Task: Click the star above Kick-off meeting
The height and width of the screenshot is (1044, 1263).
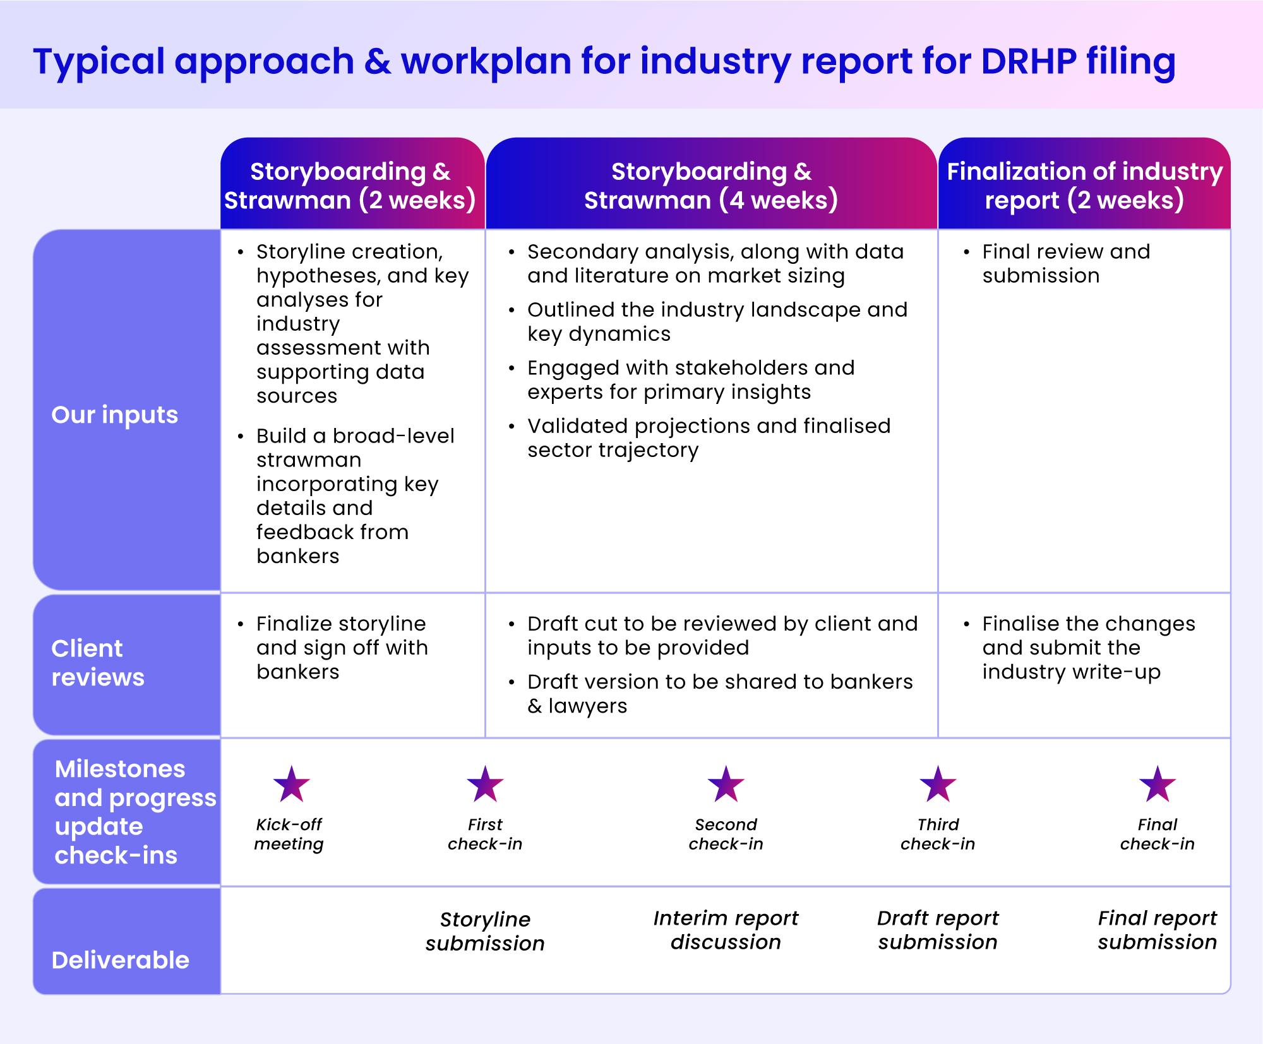Action: [292, 784]
